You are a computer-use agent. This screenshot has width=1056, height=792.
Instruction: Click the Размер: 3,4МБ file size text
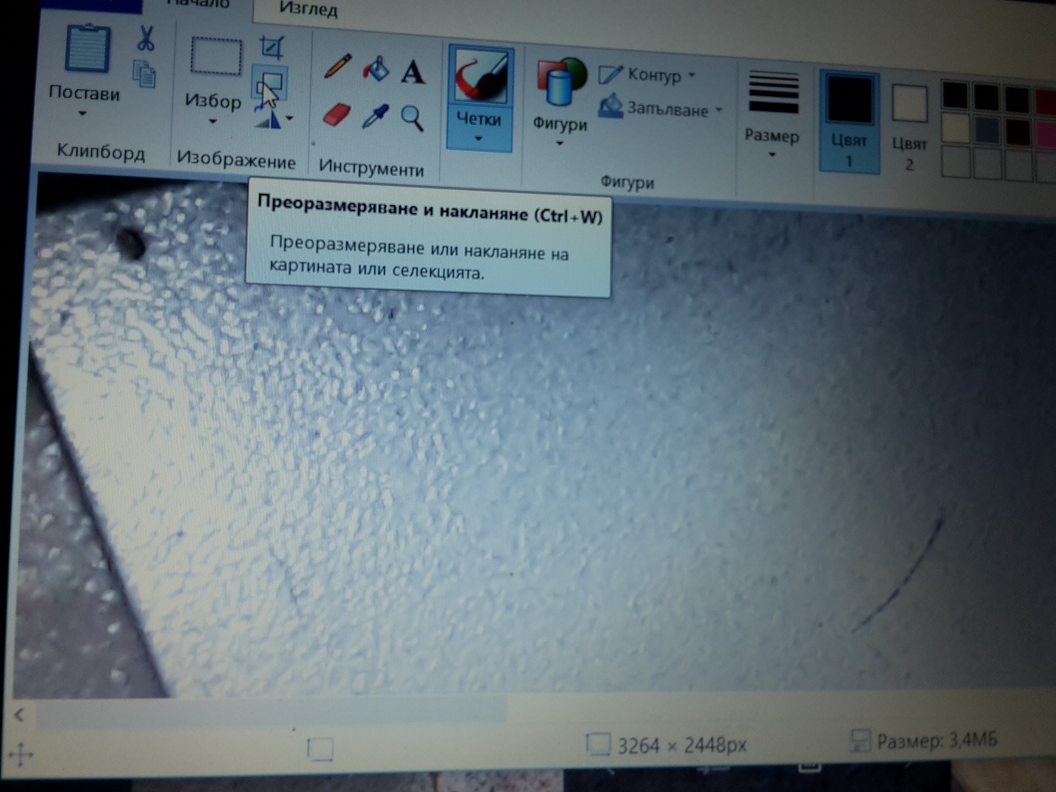coord(937,740)
